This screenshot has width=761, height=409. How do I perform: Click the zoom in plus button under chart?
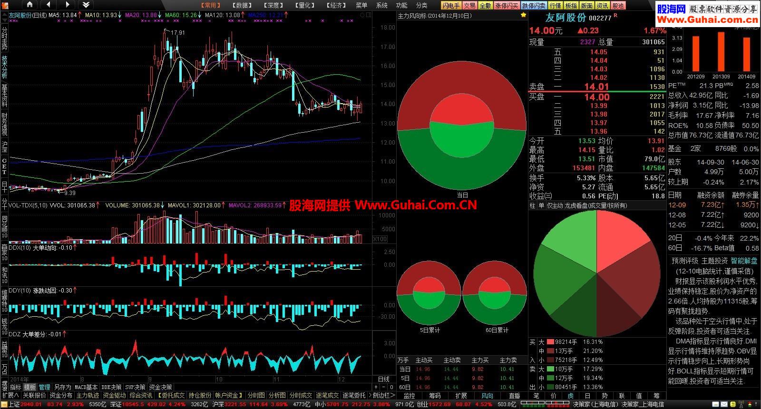coord(376,387)
